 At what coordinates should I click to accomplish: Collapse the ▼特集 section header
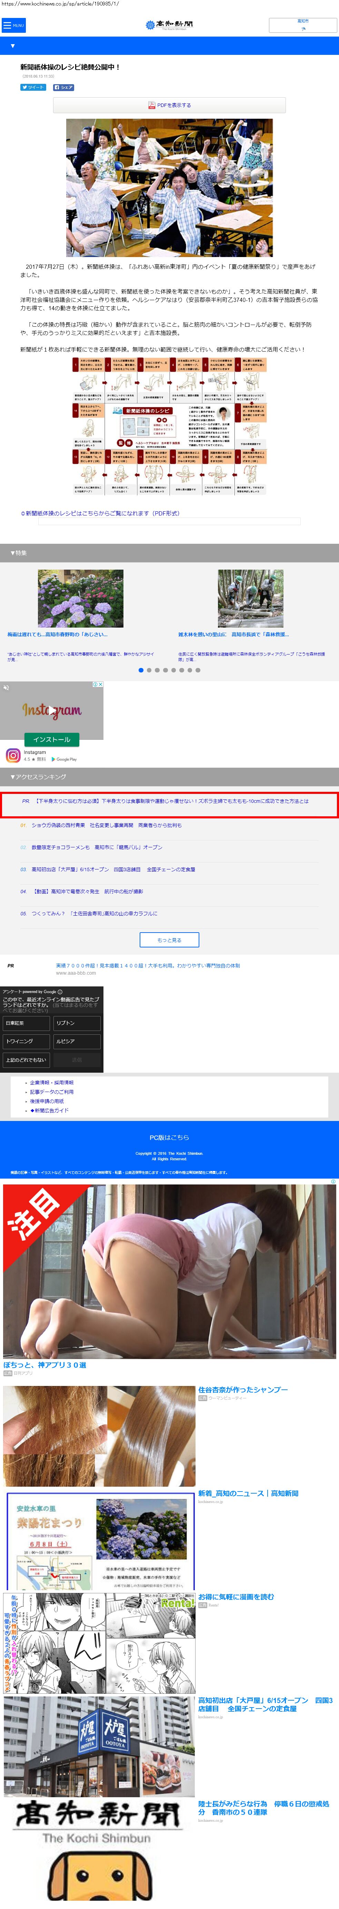coord(170,553)
